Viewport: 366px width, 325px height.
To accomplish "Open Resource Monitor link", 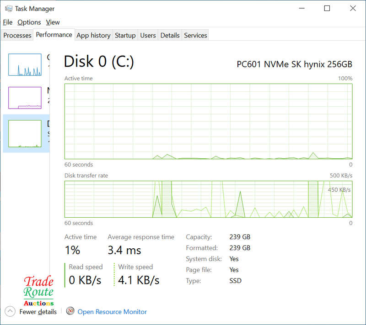I will pos(112,312).
